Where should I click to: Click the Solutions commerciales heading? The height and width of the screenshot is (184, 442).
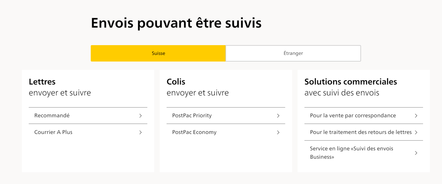351,82
